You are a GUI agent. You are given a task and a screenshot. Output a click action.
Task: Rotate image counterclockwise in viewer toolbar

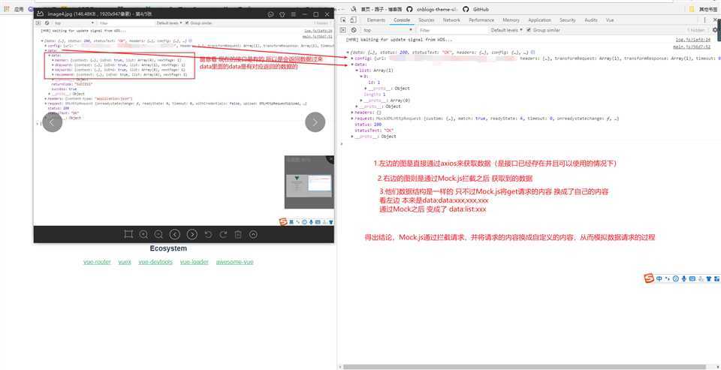[x=208, y=234]
